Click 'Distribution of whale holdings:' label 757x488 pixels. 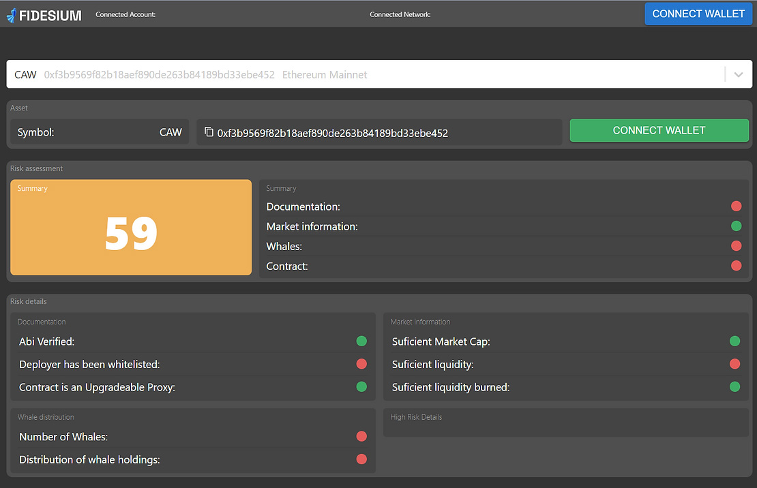[89, 459]
